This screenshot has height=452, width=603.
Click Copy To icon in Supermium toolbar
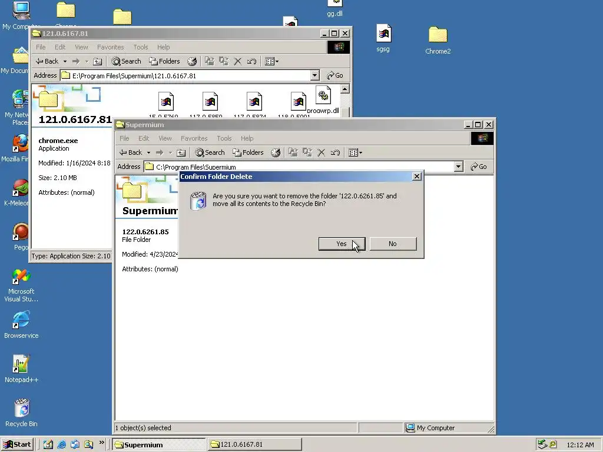[307, 152]
